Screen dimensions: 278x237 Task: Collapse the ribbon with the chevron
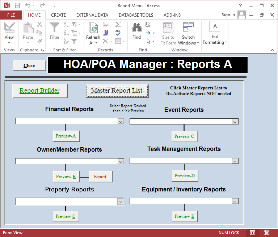(x=272, y=50)
